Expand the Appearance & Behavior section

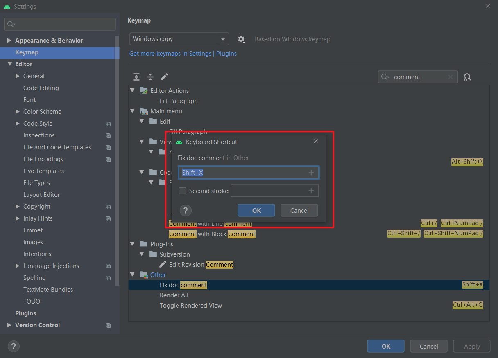10,40
